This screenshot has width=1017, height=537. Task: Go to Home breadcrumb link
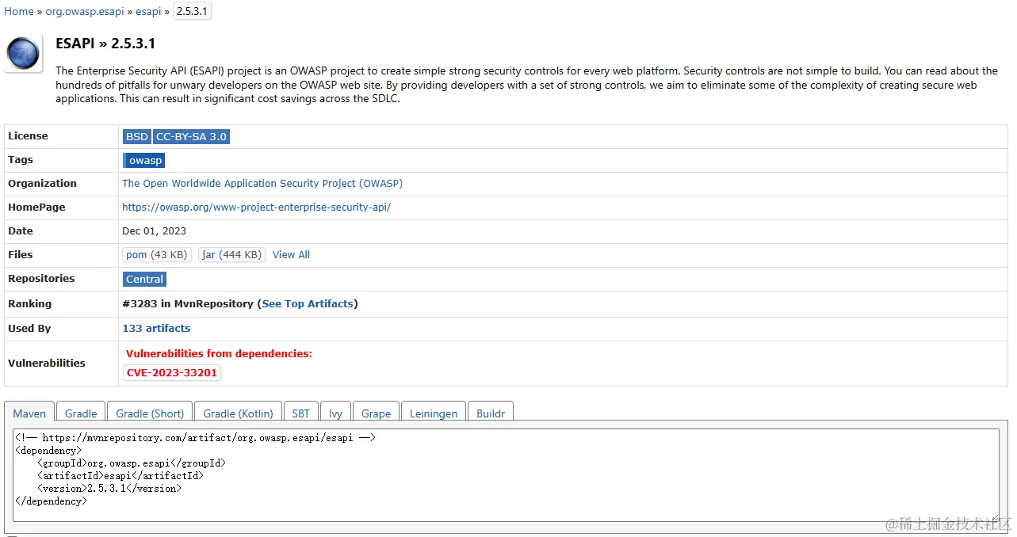click(19, 11)
